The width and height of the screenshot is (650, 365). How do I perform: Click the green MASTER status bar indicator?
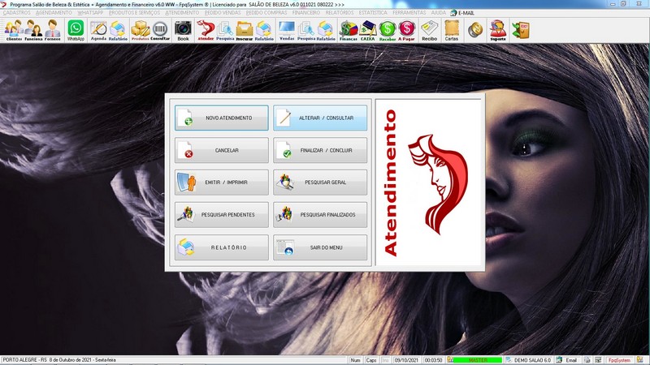[478, 360]
